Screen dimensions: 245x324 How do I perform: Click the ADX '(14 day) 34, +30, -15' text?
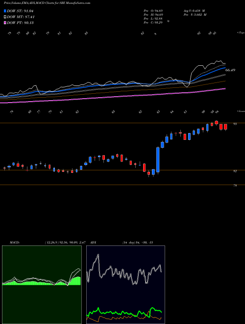coord(138,243)
